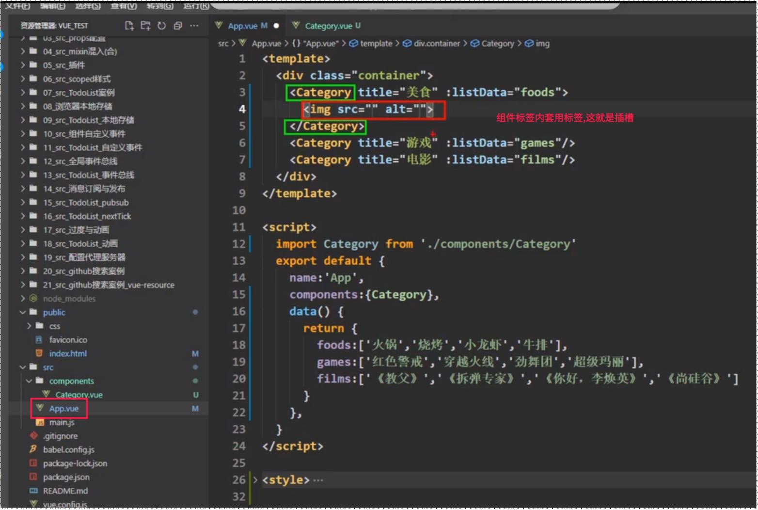
Task: Open README.md file
Action: coord(65,491)
